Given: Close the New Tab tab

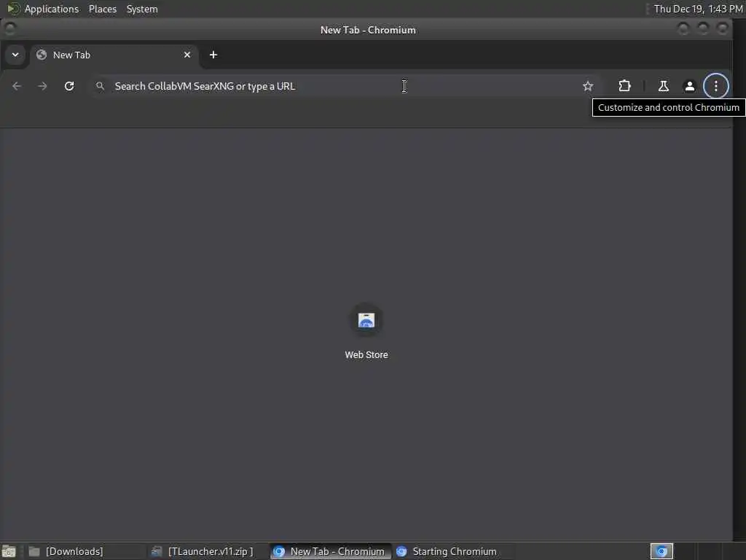Looking at the screenshot, I should (x=187, y=55).
